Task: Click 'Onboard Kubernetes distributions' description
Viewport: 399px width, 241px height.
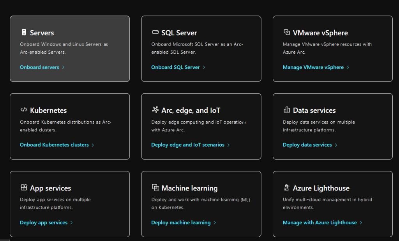Action: coord(65,126)
